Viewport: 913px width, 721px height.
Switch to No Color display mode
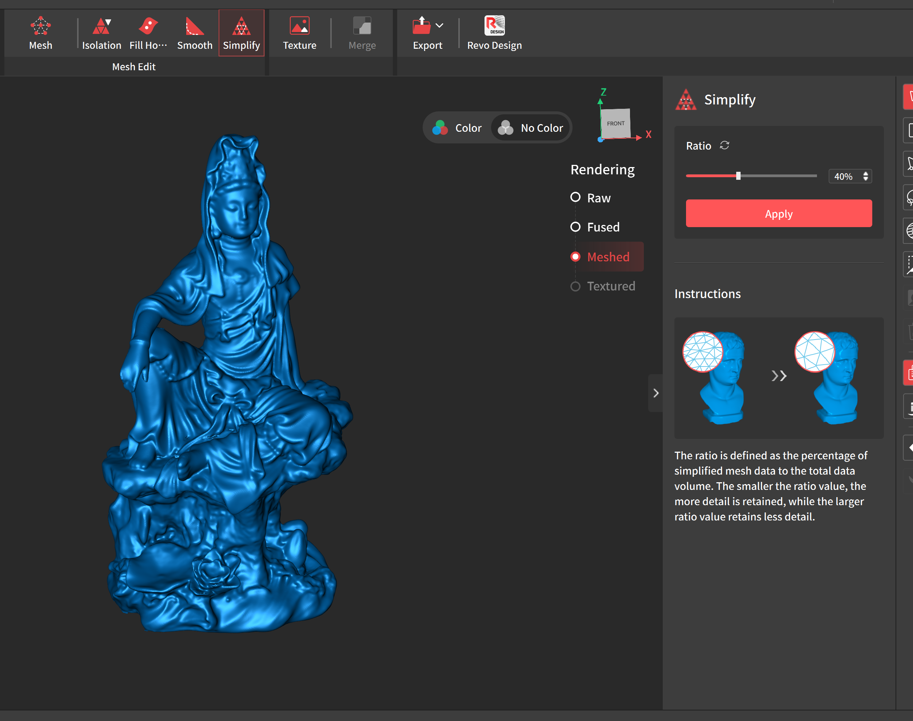531,127
